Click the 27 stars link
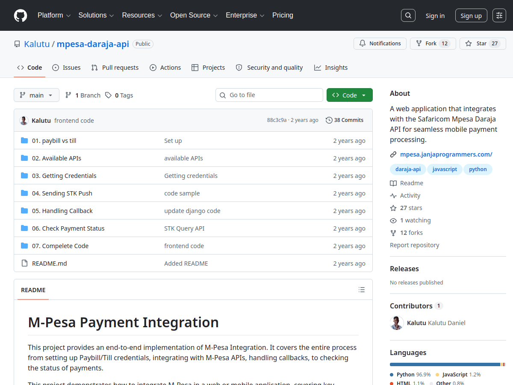The width and height of the screenshot is (513, 385). [x=406, y=208]
